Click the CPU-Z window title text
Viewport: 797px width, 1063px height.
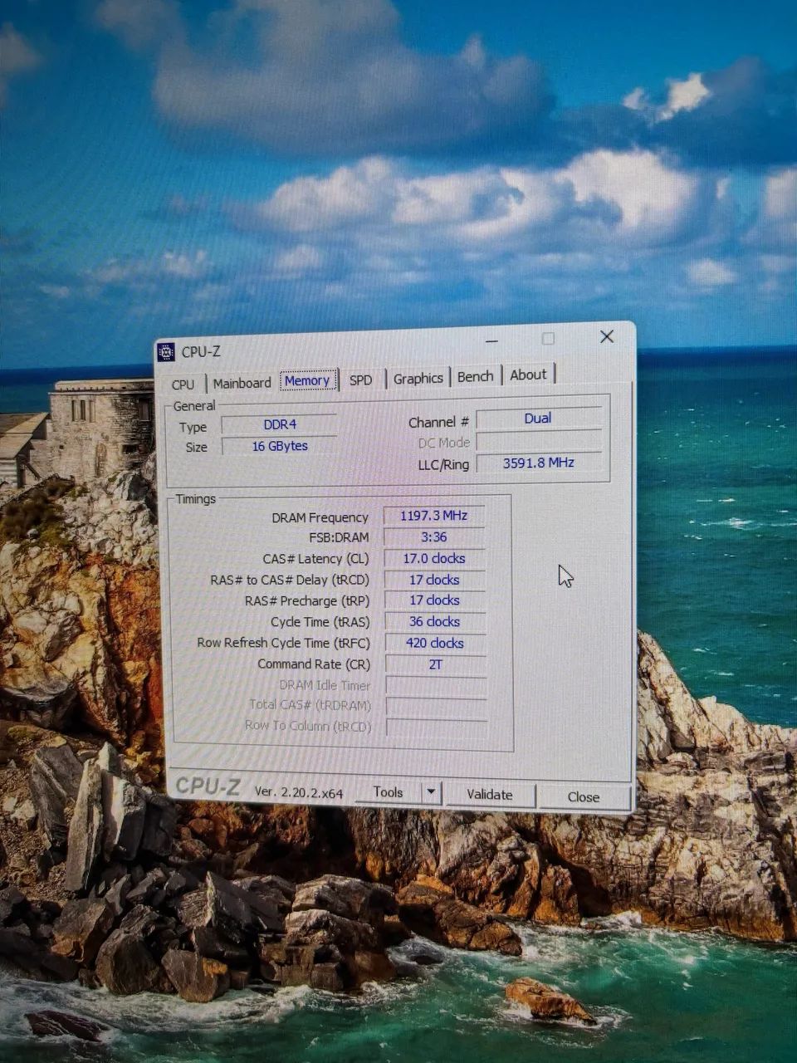[x=201, y=352]
